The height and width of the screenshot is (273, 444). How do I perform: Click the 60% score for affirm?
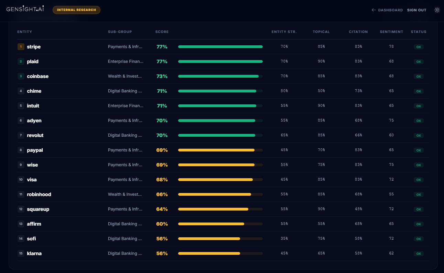[162, 224]
